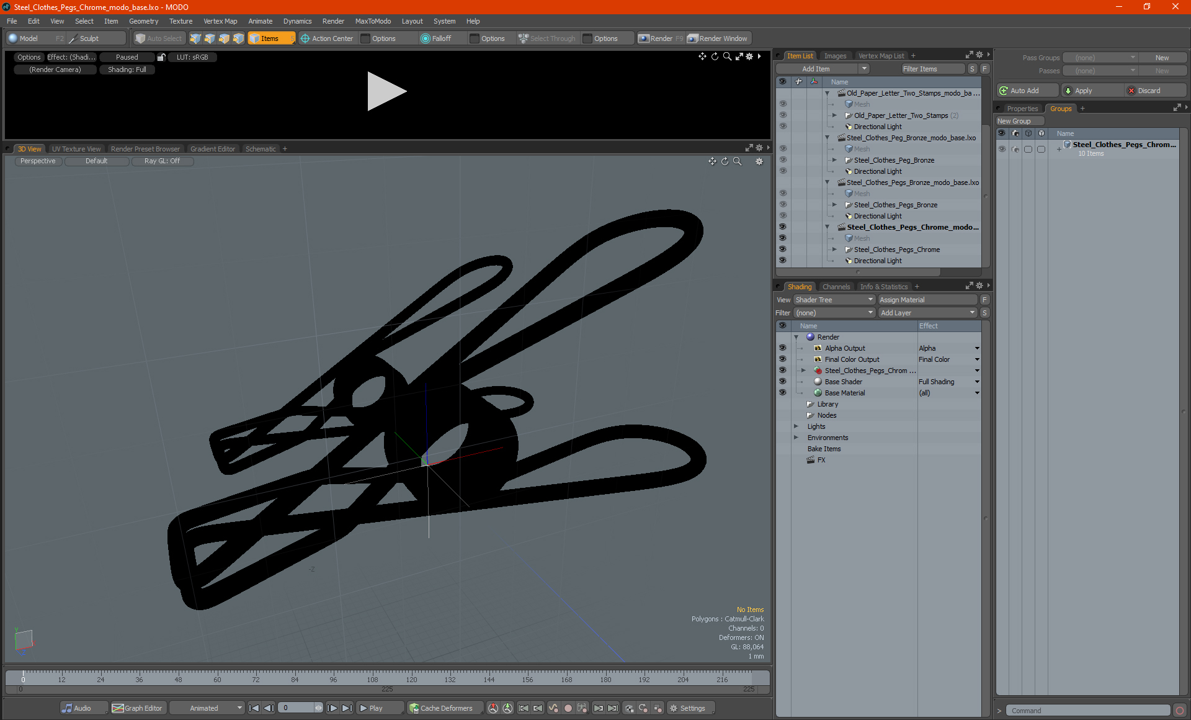Click the Cache Deformers icon

pyautogui.click(x=414, y=708)
